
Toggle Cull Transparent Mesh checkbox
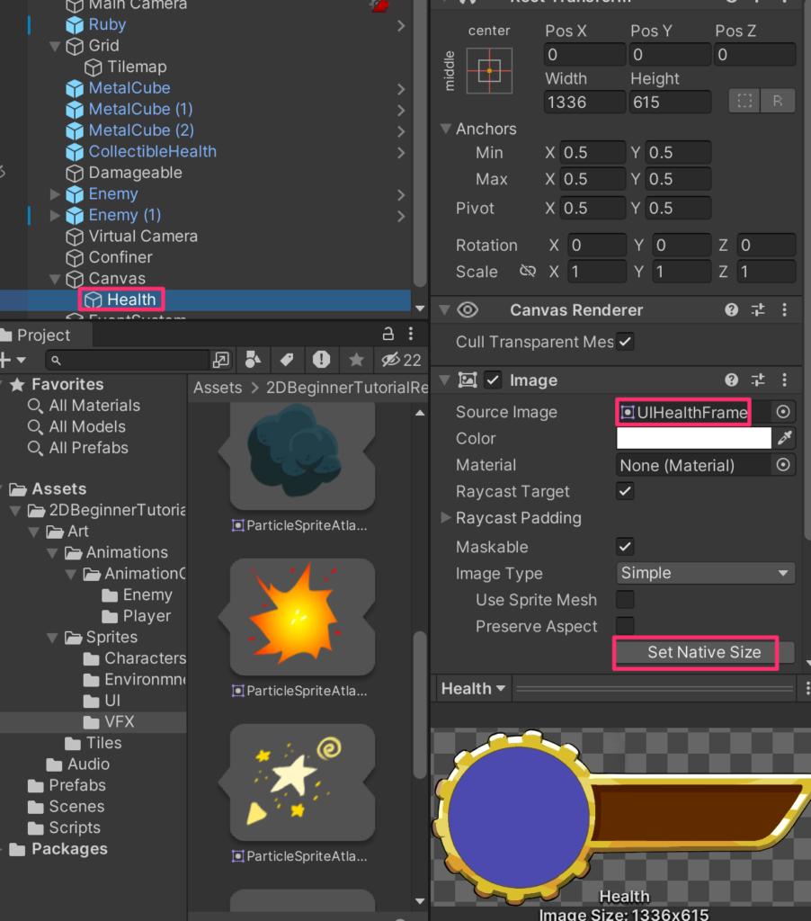[626, 341]
